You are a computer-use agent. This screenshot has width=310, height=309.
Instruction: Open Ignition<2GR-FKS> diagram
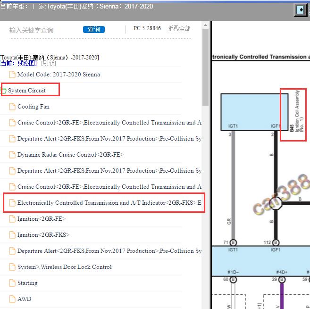coord(43,235)
